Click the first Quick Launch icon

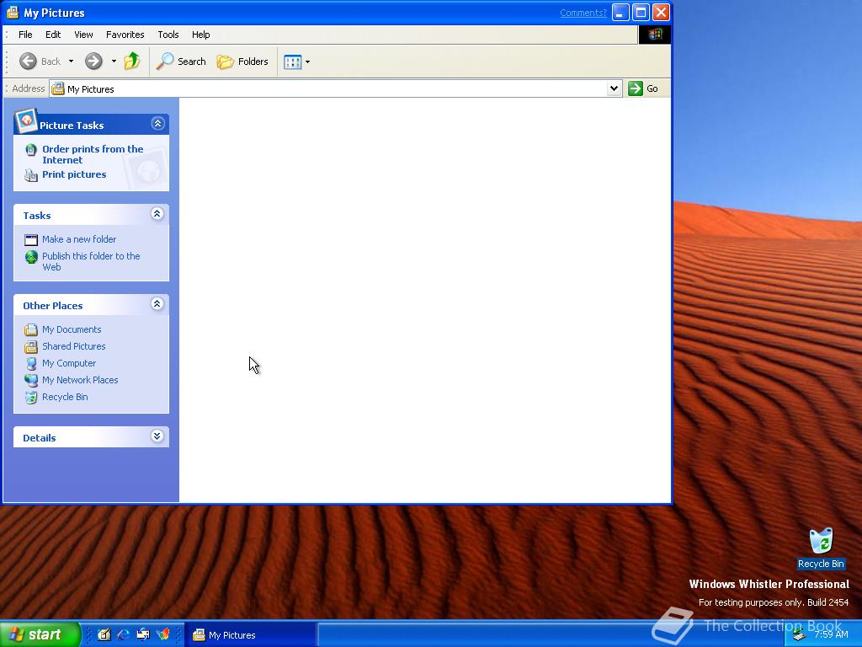(x=104, y=635)
